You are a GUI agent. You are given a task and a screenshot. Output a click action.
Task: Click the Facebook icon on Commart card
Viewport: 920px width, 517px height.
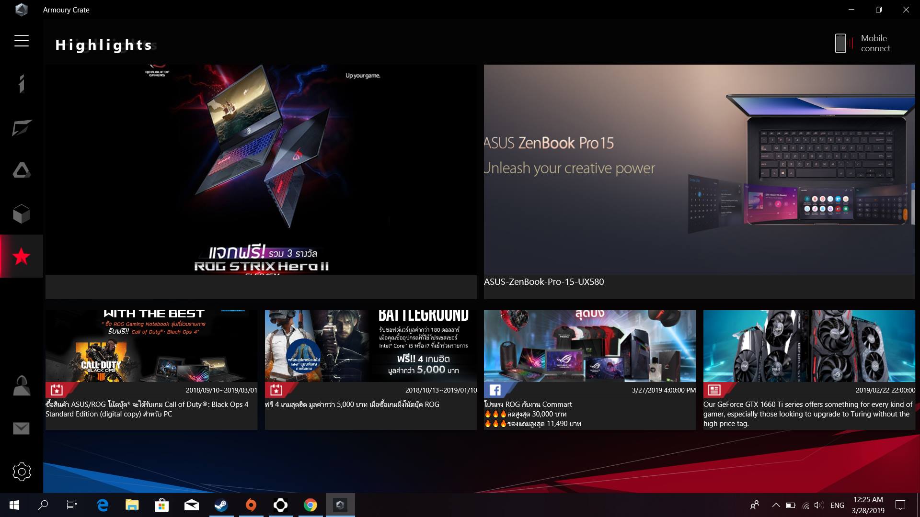[x=495, y=390]
